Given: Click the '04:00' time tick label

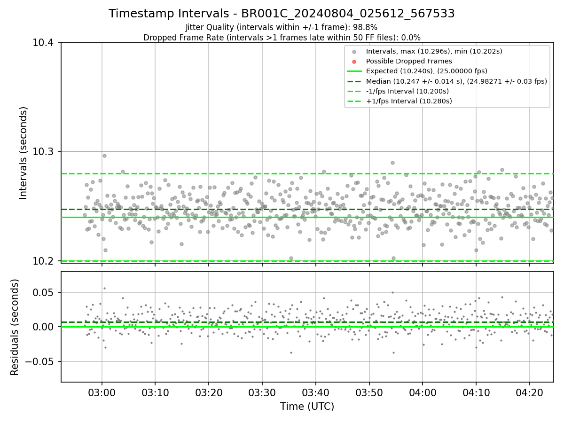Looking at the screenshot, I should [423, 392].
